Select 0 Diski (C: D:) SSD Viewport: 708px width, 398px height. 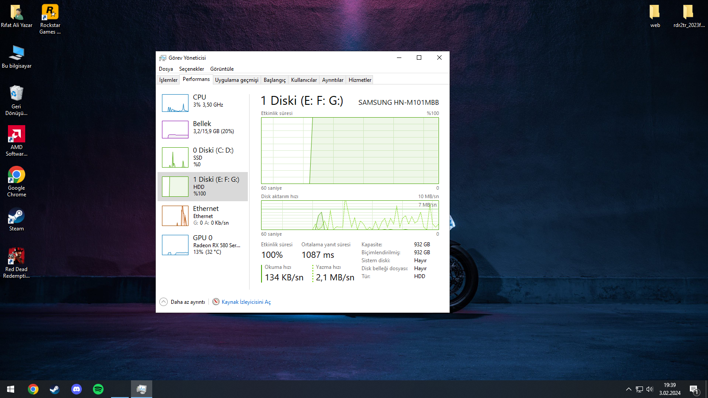point(203,157)
